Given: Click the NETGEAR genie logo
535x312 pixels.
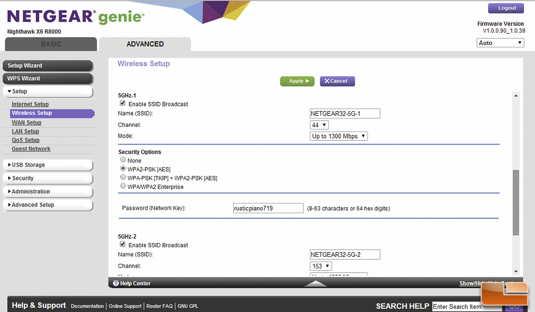Looking at the screenshot, I should pos(75,17).
